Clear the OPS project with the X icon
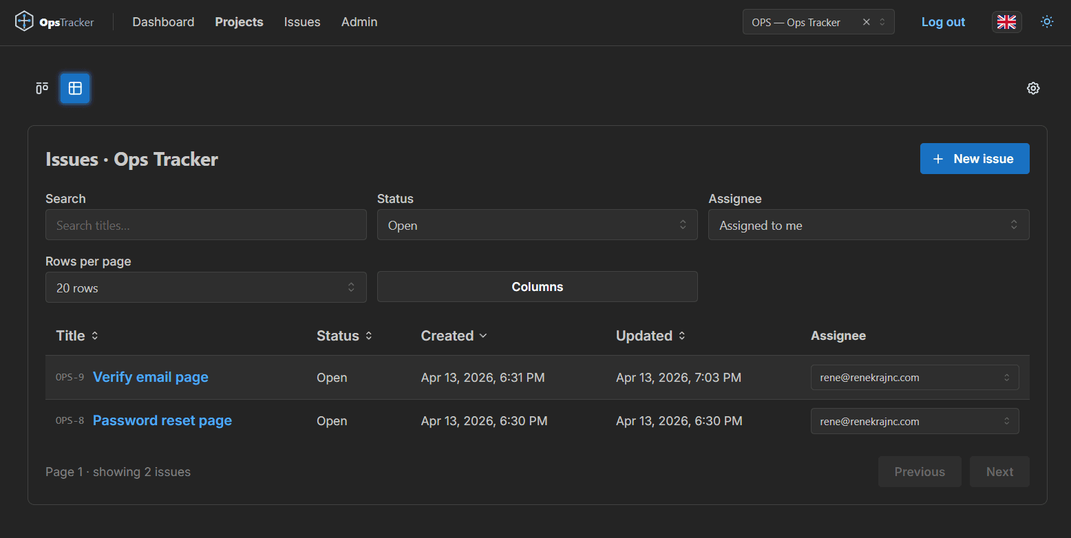The height and width of the screenshot is (538, 1071). tap(866, 21)
